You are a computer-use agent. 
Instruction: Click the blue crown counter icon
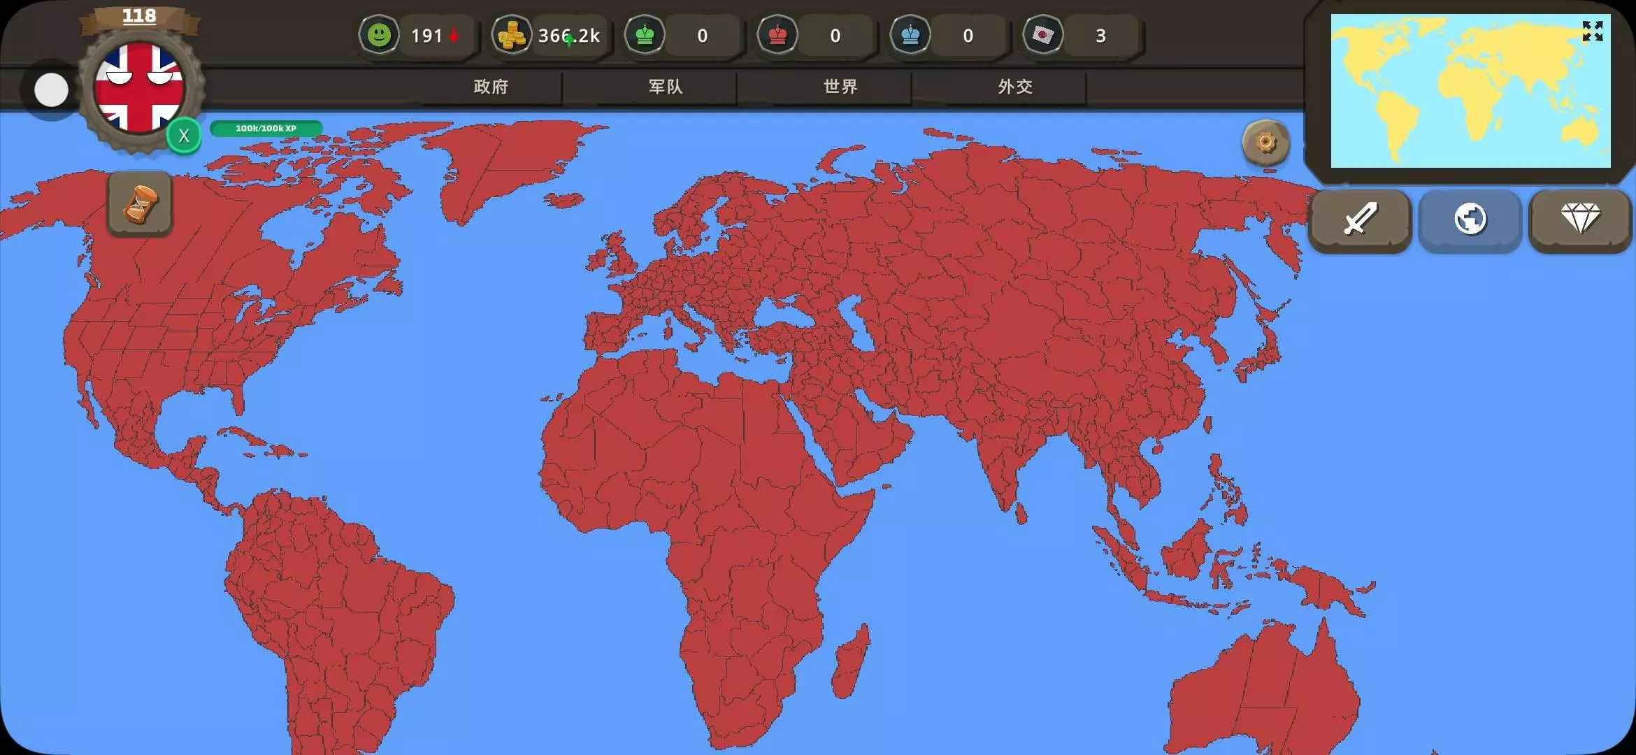910,35
